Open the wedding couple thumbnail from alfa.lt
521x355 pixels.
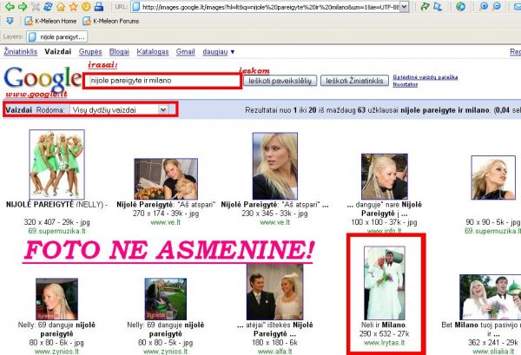274,292
